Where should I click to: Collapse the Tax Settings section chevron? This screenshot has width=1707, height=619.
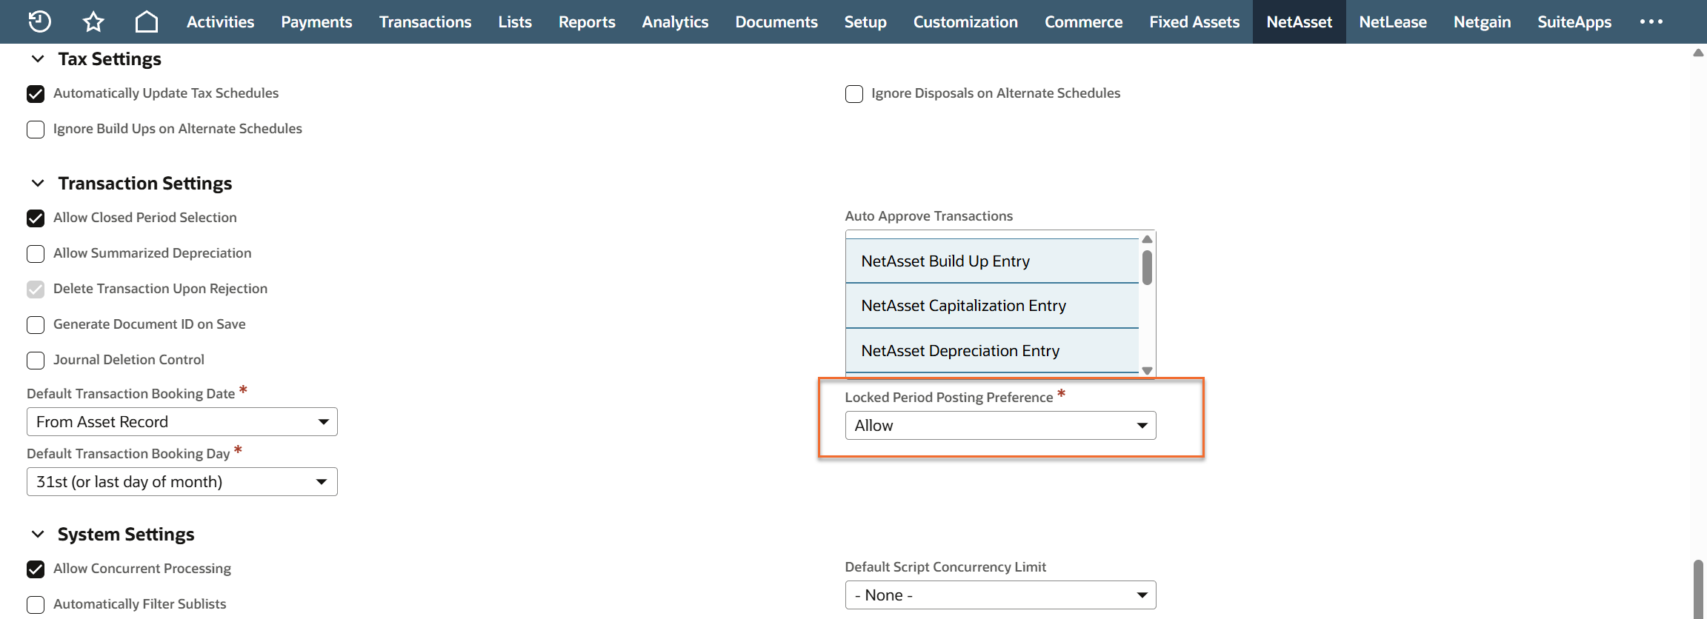tap(38, 58)
